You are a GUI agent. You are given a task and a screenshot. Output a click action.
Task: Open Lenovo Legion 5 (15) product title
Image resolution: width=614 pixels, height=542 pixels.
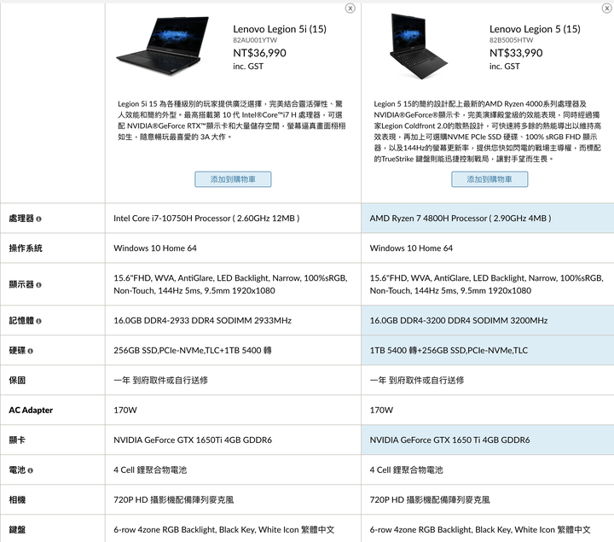[x=535, y=29]
